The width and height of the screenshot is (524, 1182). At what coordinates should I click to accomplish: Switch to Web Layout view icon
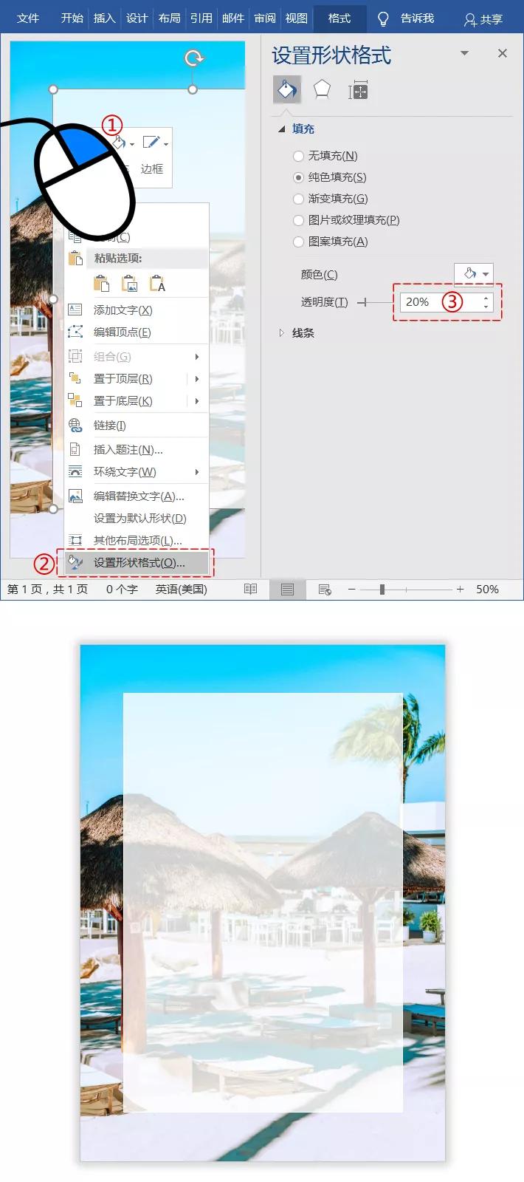(324, 590)
